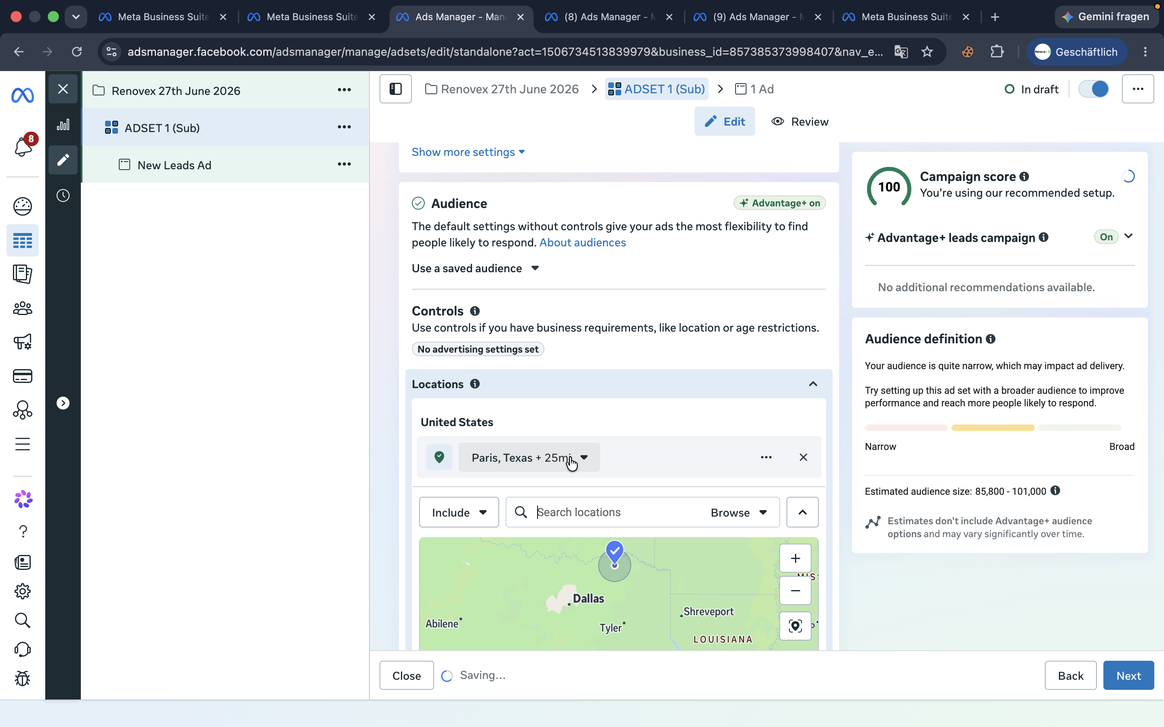Open Use a saved audience dropdown
This screenshot has height=727, width=1164.
coord(475,268)
